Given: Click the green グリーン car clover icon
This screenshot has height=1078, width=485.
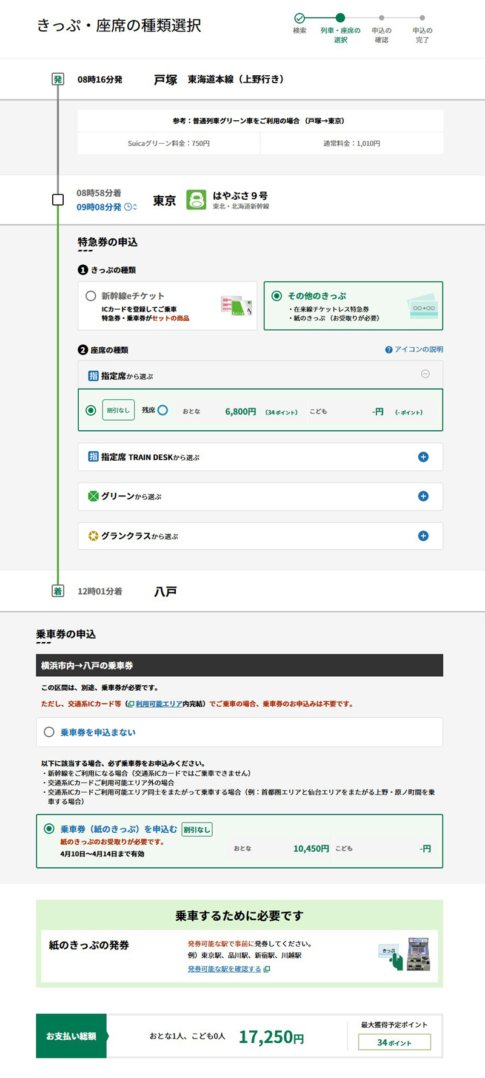Looking at the screenshot, I should click(x=93, y=497).
